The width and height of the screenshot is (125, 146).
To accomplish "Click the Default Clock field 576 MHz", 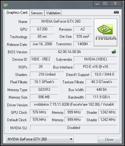I will point(40,120).
